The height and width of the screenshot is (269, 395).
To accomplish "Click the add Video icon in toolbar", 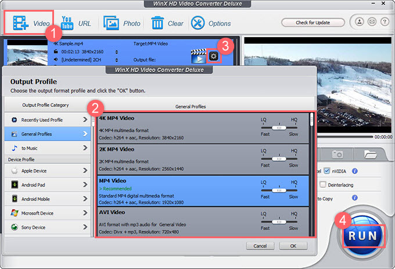I will coord(21,23).
